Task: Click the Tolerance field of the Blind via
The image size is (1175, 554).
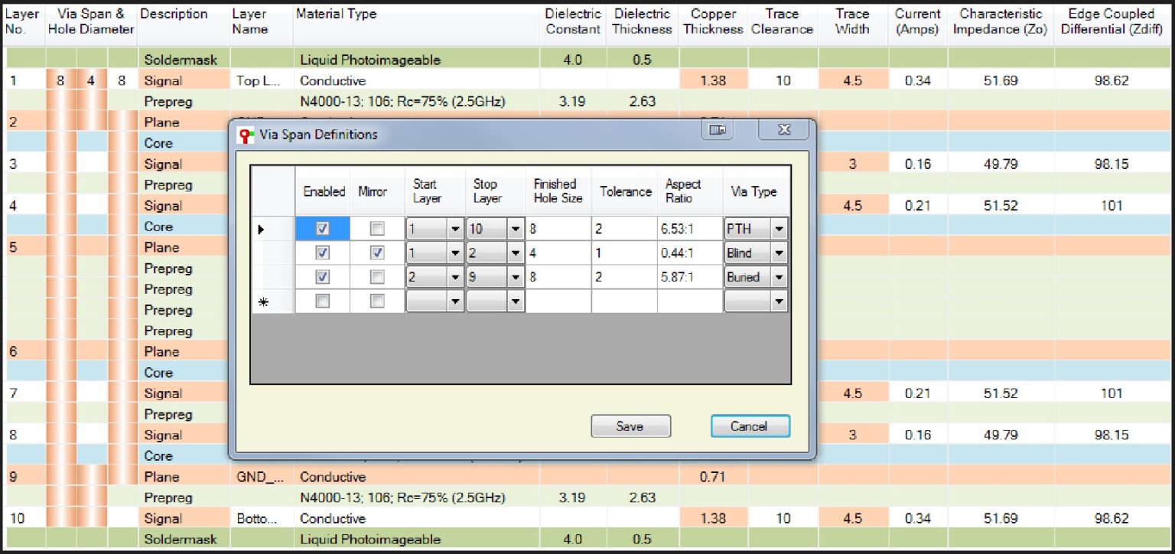Action: [x=623, y=253]
